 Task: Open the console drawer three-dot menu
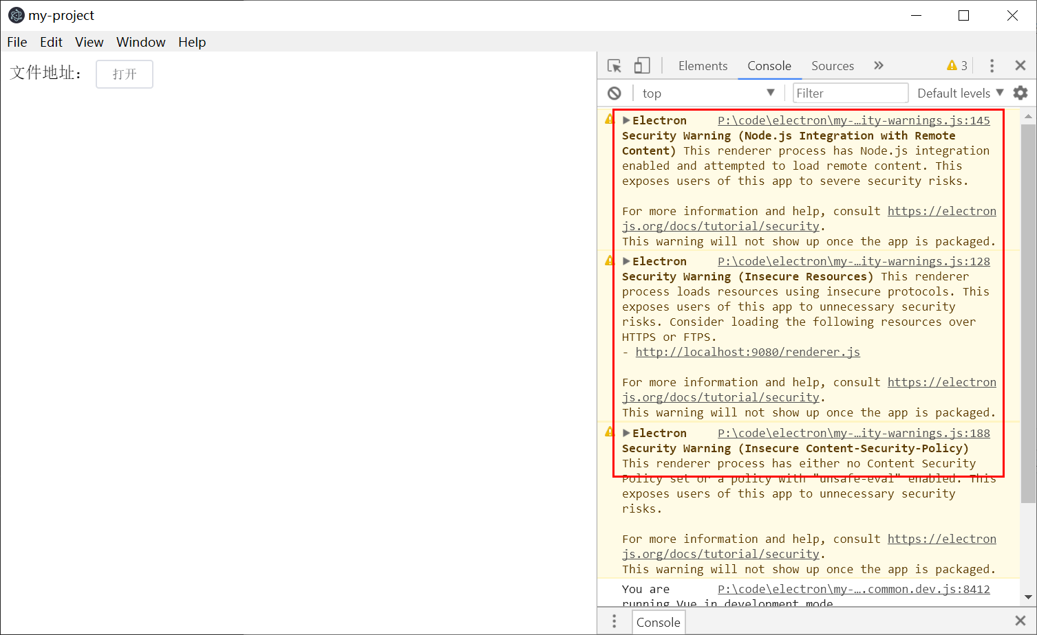pos(614,622)
